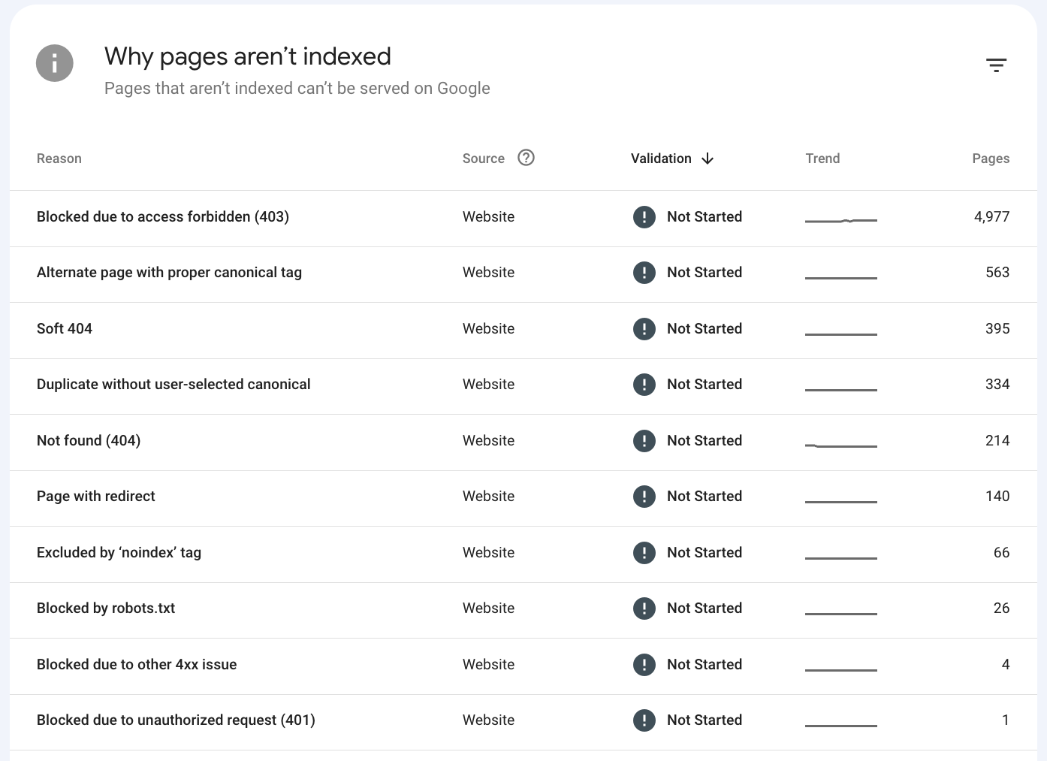The width and height of the screenshot is (1047, 761).
Task: Sort table by Reason column header
Action: point(59,159)
